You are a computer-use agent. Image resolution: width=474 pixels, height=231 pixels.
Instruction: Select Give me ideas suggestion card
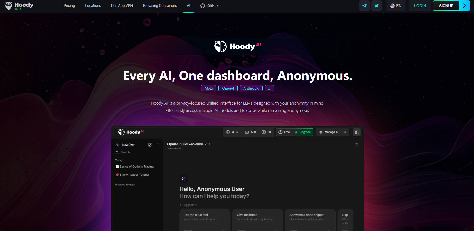coord(257,220)
